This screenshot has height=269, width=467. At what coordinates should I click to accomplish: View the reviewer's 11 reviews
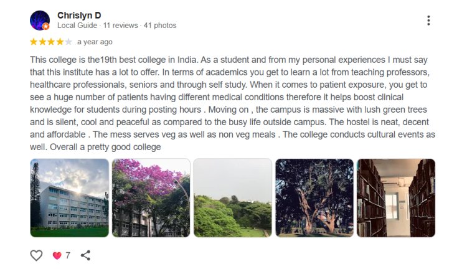(120, 26)
